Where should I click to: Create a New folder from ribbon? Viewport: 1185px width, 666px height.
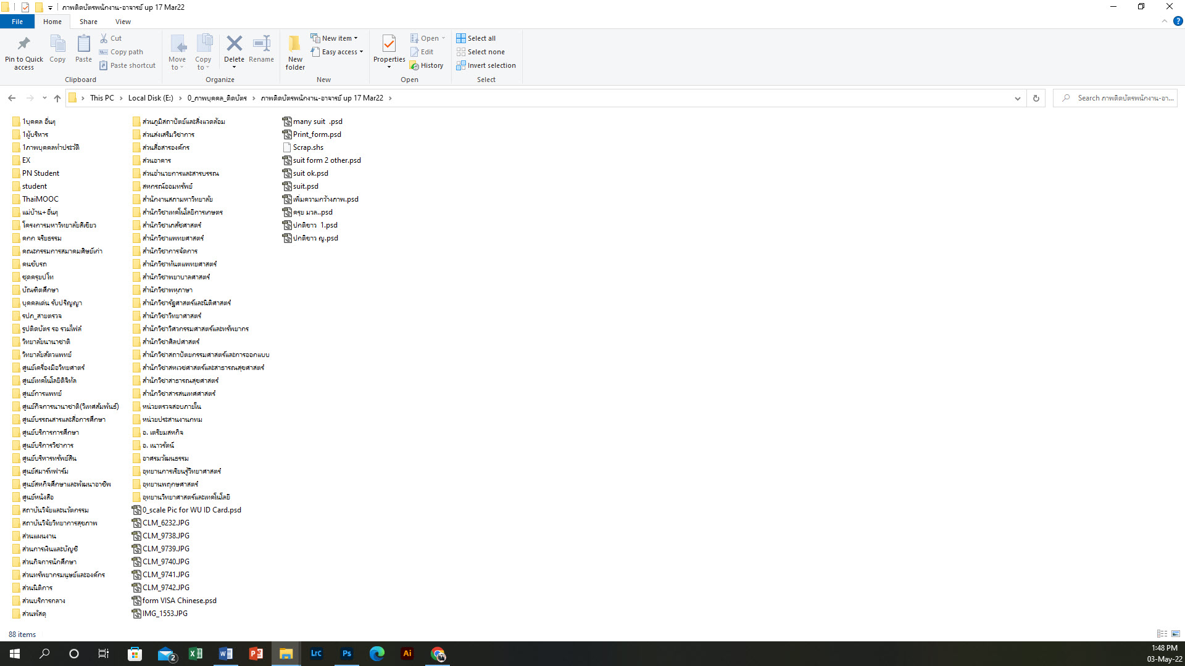coord(295,52)
